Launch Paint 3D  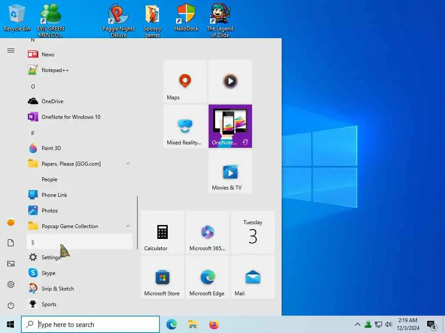pos(80,148)
